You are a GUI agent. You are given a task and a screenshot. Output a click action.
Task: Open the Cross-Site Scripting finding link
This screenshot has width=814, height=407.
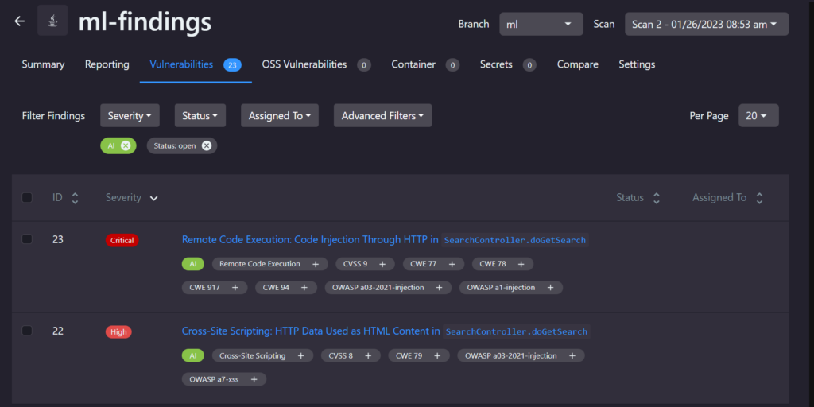[x=311, y=331]
